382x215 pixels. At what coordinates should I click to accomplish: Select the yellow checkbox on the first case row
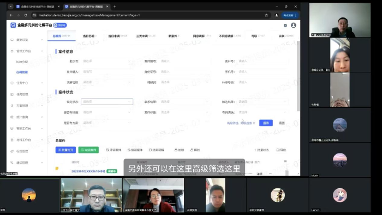point(57,168)
